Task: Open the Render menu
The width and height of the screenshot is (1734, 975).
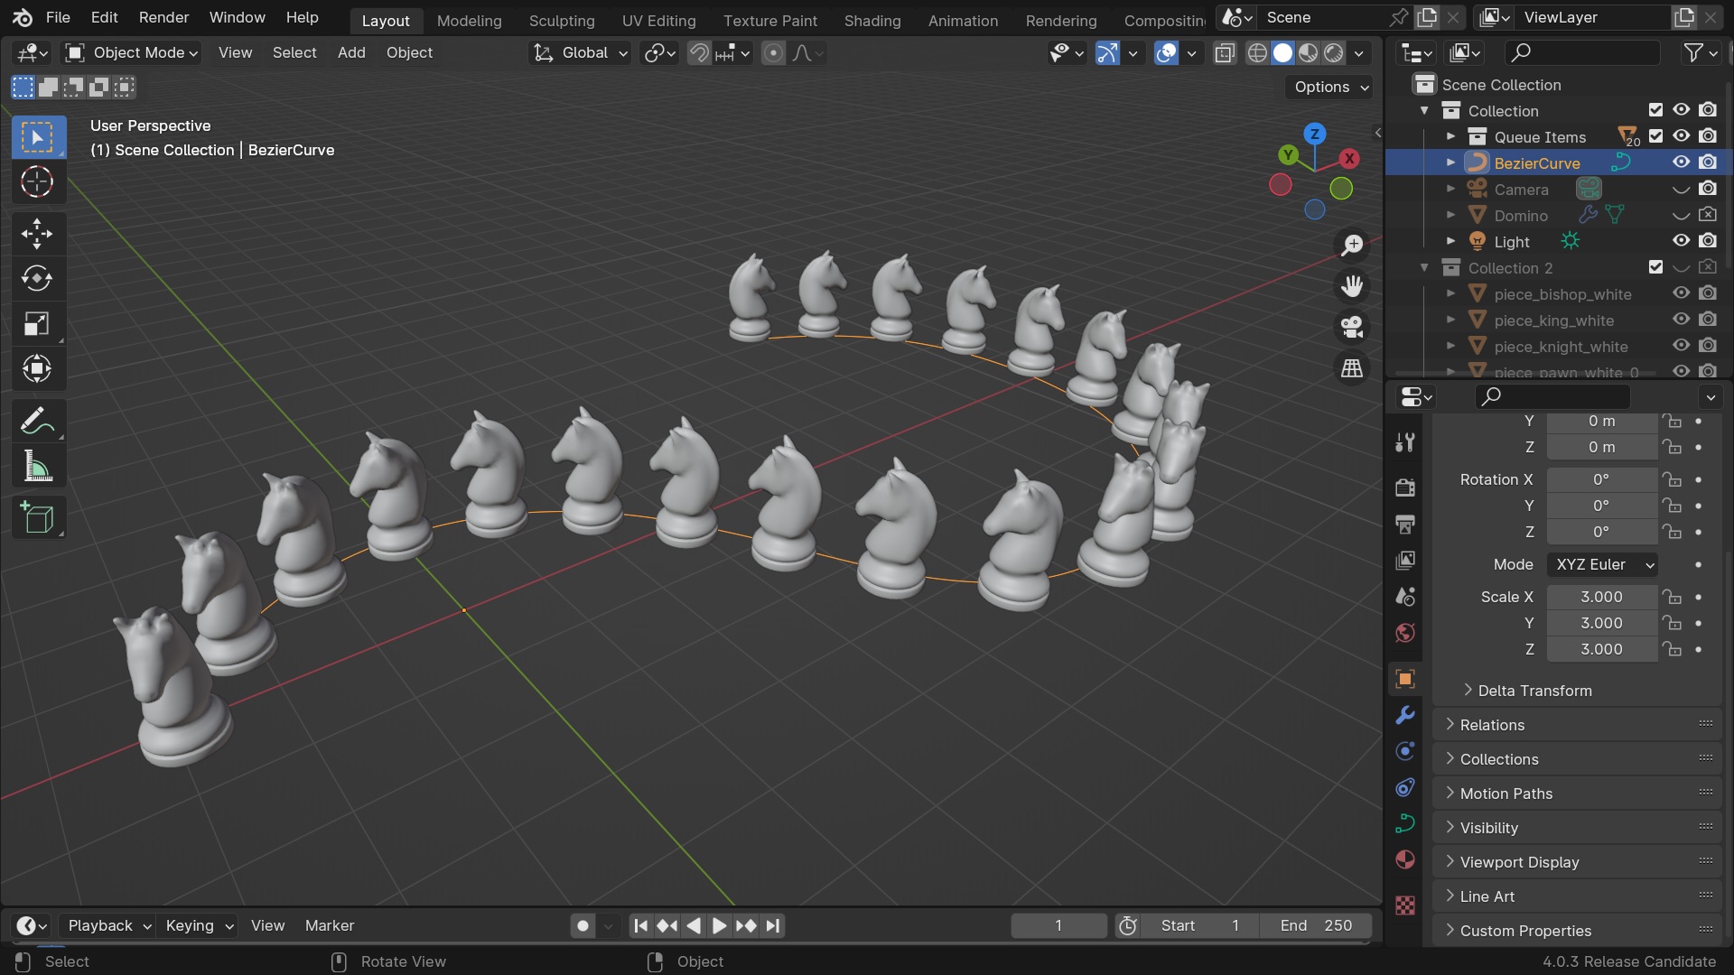Action: click(163, 17)
